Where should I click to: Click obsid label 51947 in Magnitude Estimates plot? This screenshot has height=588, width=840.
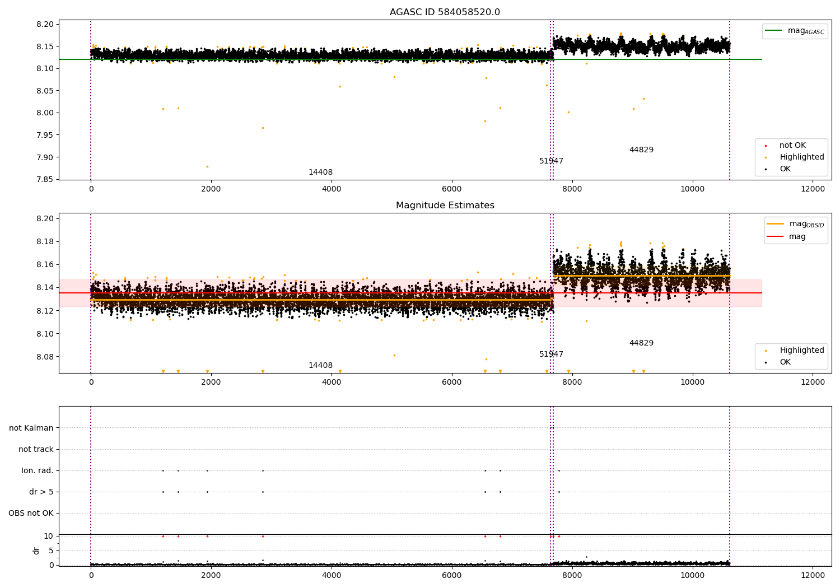pyautogui.click(x=551, y=354)
